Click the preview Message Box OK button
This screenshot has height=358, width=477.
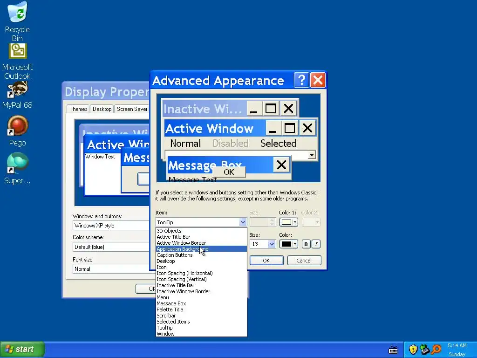click(229, 172)
